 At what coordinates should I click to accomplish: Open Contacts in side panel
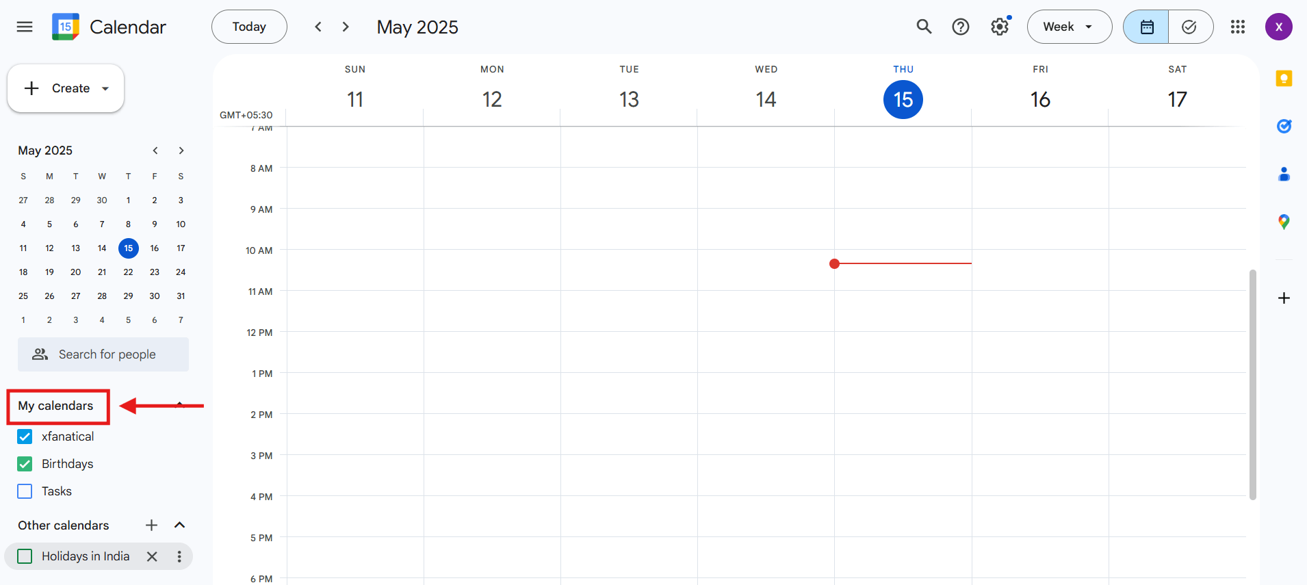(x=1284, y=174)
